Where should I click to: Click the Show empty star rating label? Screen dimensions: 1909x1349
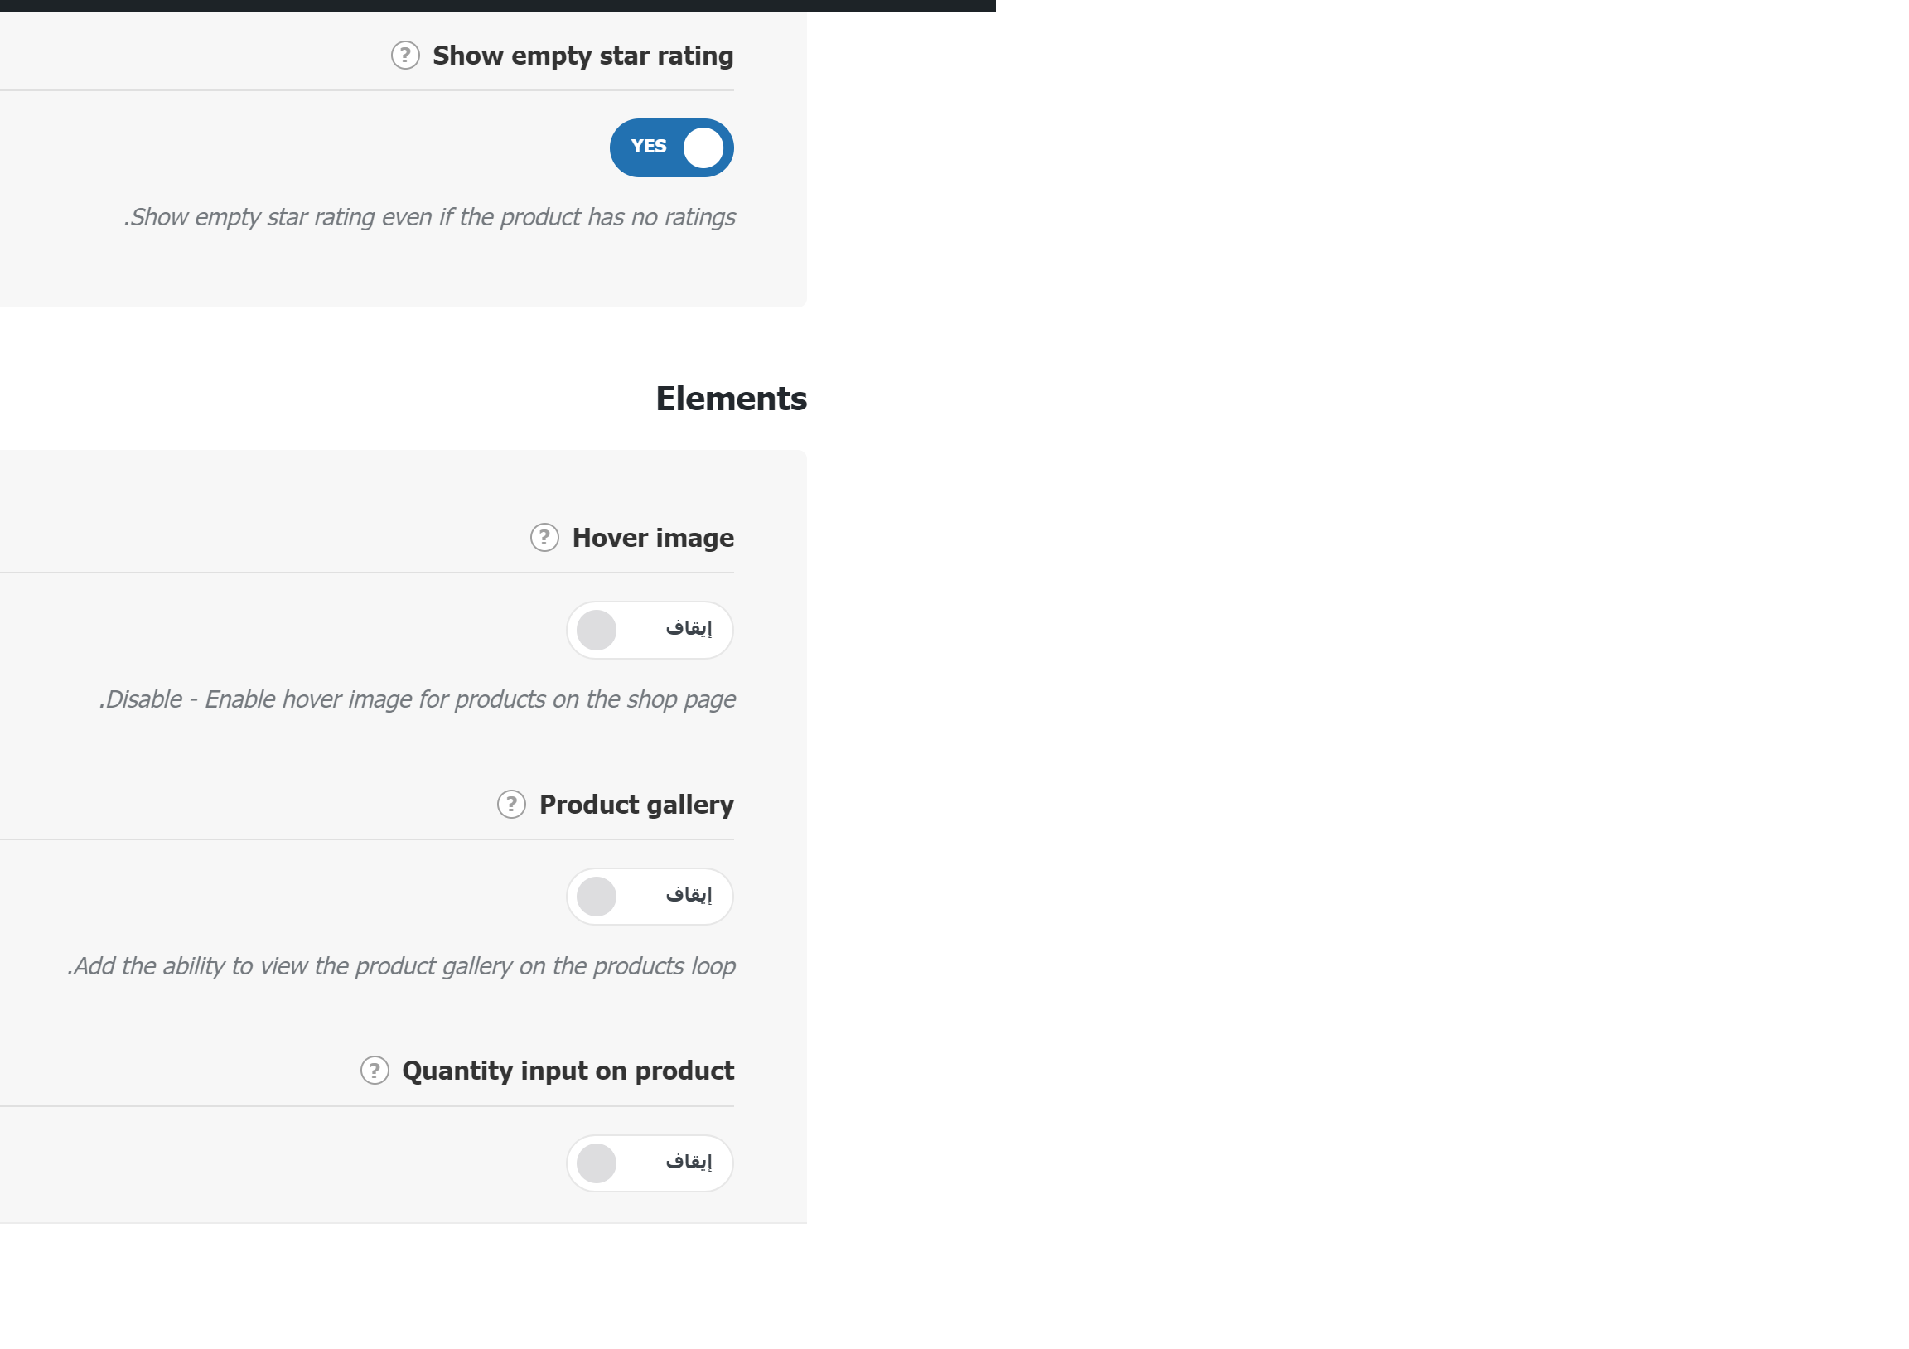[582, 56]
